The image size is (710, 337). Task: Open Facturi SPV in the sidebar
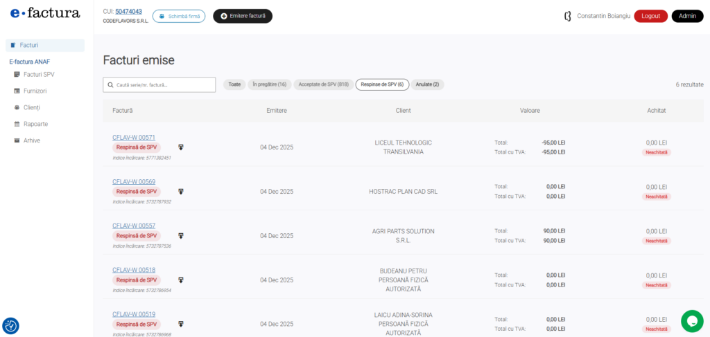point(39,74)
